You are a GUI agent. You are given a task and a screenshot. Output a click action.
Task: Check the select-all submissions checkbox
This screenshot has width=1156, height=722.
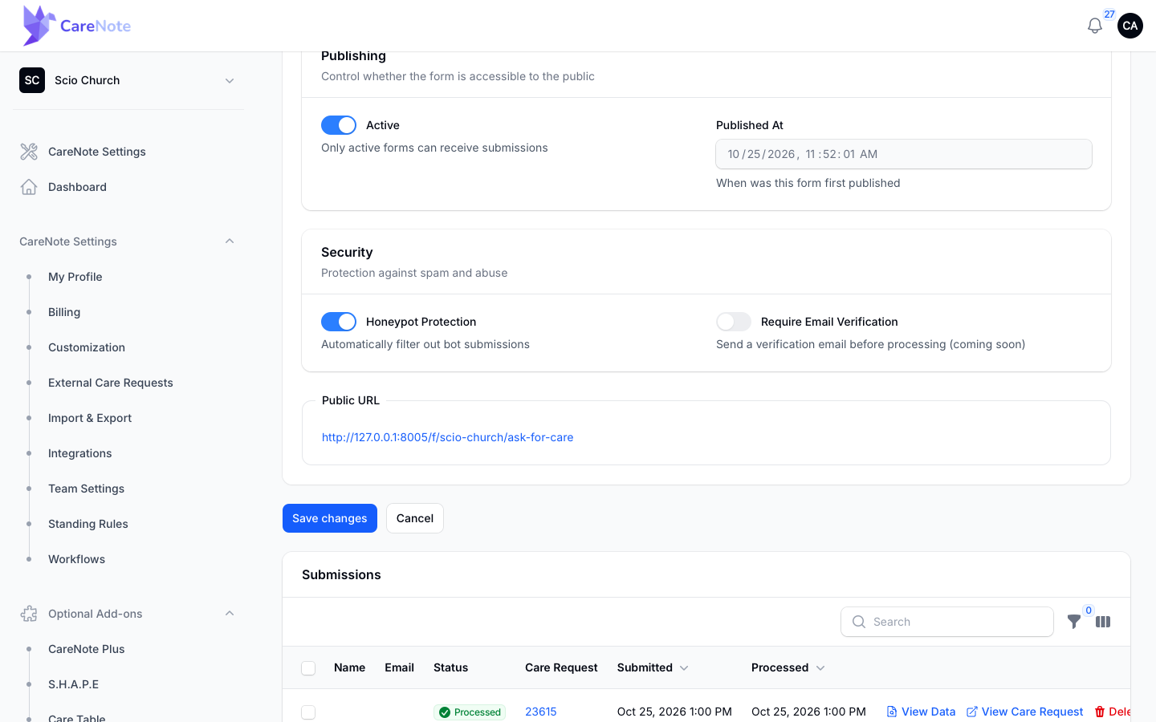point(308,668)
